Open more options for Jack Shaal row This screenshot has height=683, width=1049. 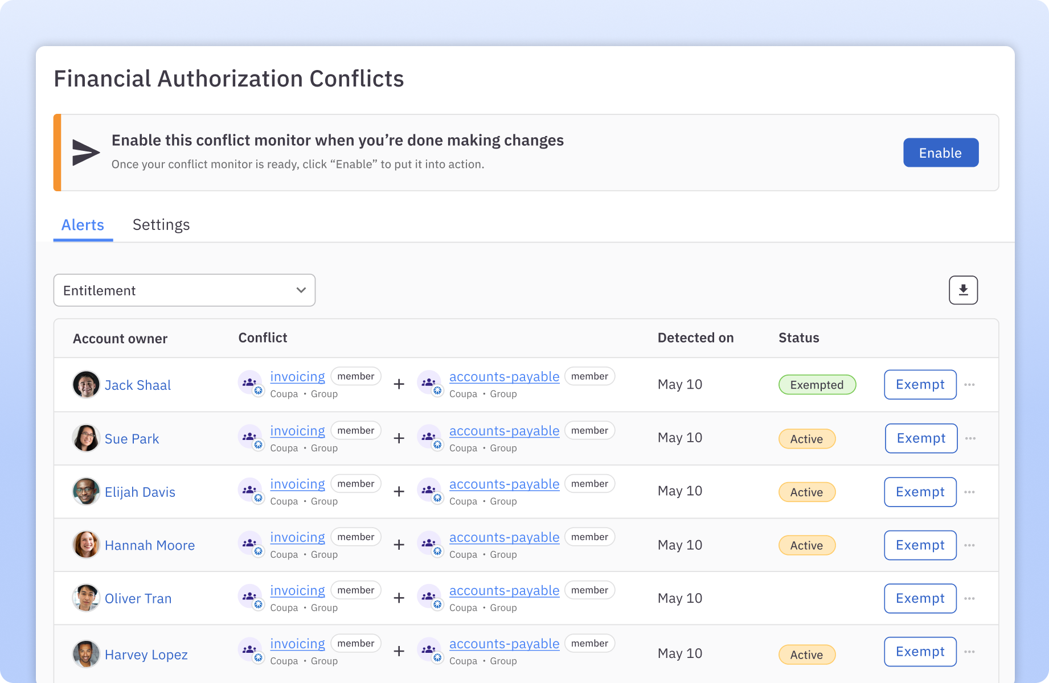pos(969,385)
